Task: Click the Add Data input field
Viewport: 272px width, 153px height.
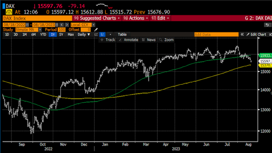Action: tap(216, 35)
